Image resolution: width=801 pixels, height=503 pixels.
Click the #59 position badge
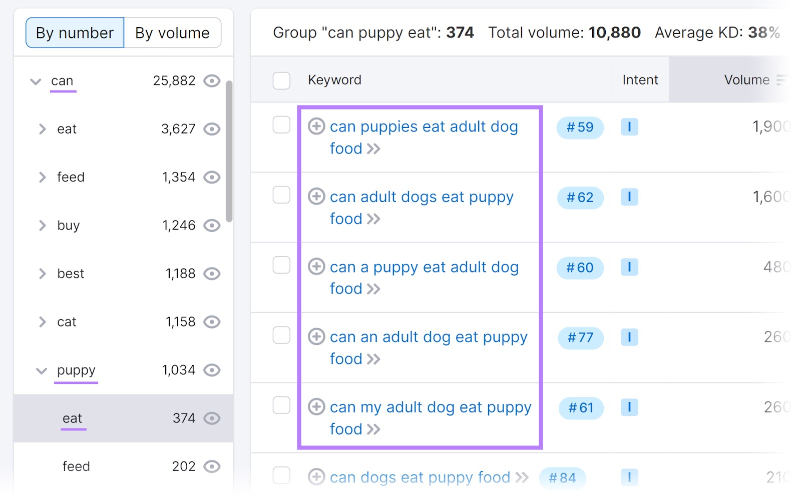coord(580,128)
